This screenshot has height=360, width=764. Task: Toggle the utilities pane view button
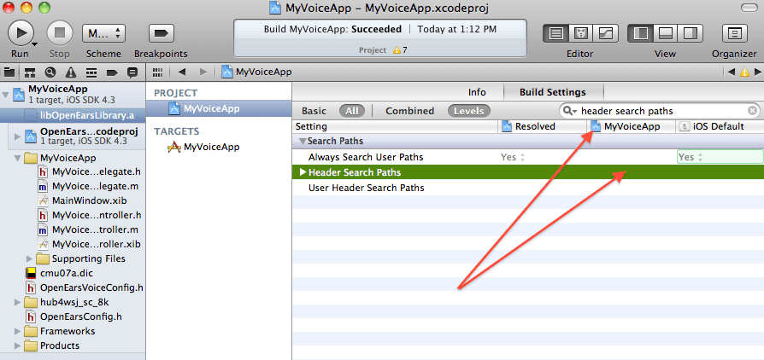(689, 33)
